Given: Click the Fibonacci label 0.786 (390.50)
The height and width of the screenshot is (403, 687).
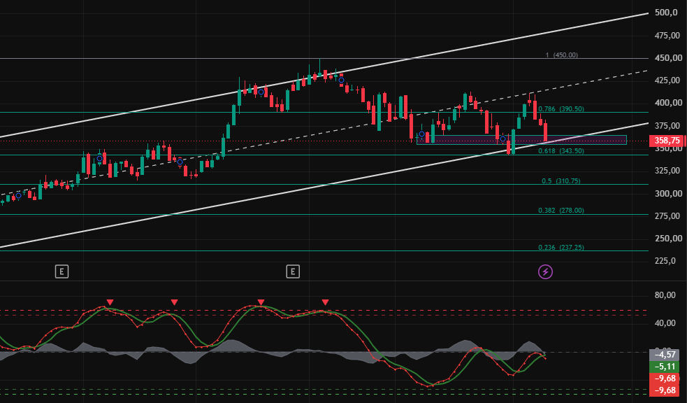Looking at the screenshot, I should [561, 108].
